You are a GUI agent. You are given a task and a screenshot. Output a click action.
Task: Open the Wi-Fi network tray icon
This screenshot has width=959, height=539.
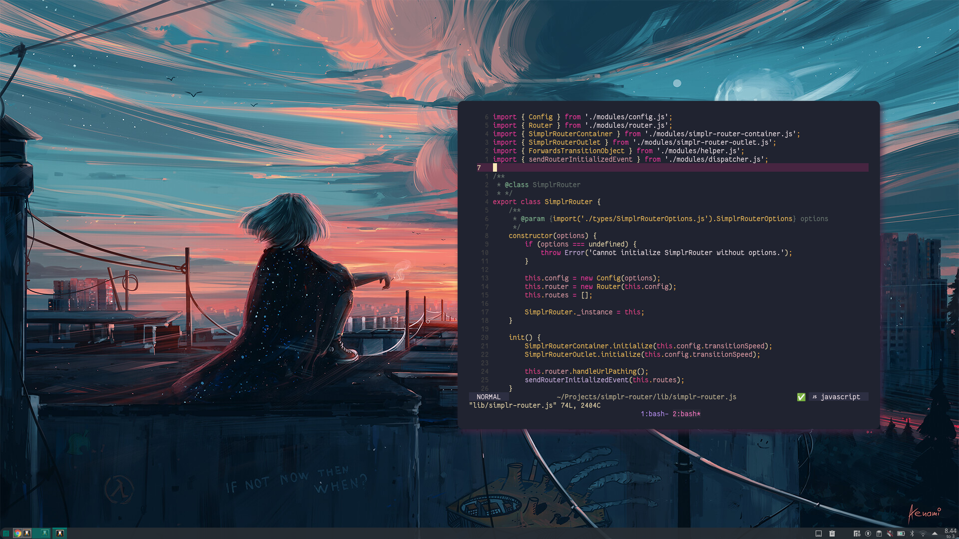coord(923,534)
